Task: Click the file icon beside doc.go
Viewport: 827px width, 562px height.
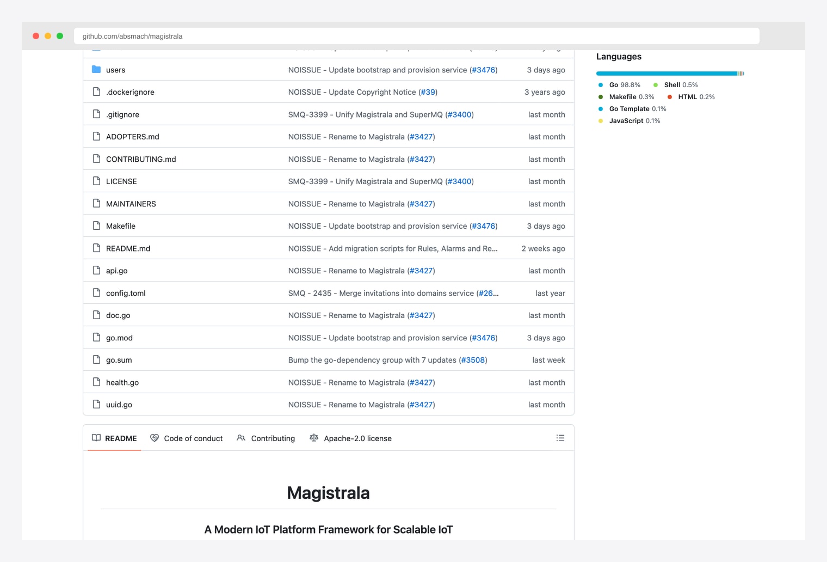Action: point(96,315)
